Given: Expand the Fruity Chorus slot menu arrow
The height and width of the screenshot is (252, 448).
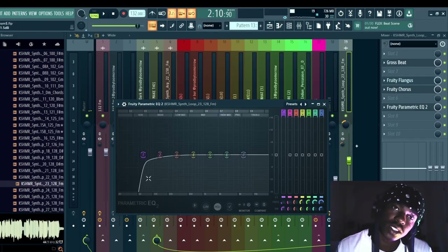Looking at the screenshot, I should (x=384, y=89).
